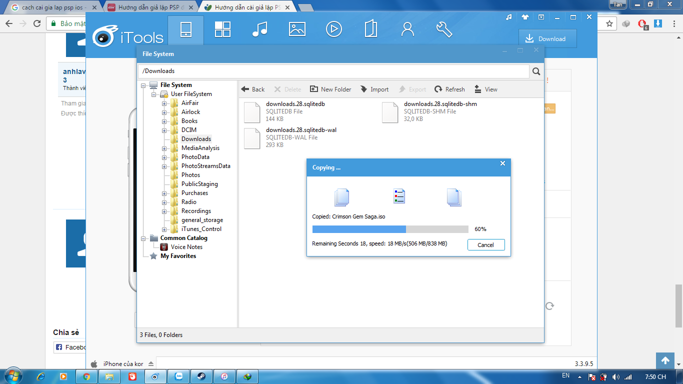
Task: Expand the AirFair folder node
Action: point(164,103)
